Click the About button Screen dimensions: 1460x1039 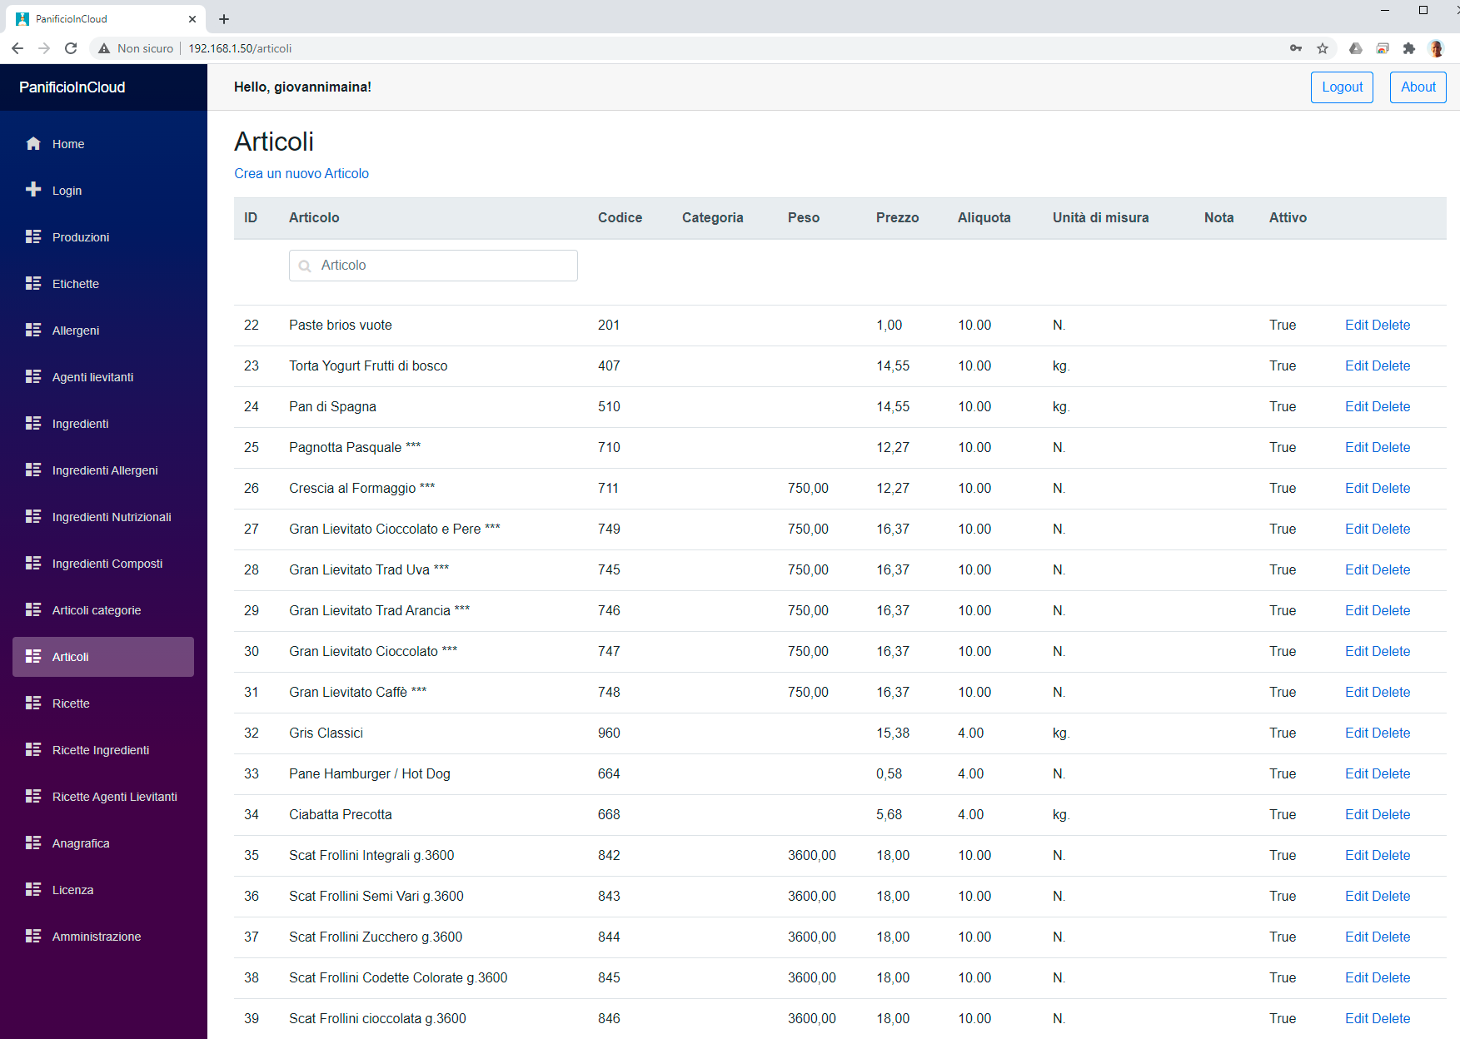click(1418, 87)
